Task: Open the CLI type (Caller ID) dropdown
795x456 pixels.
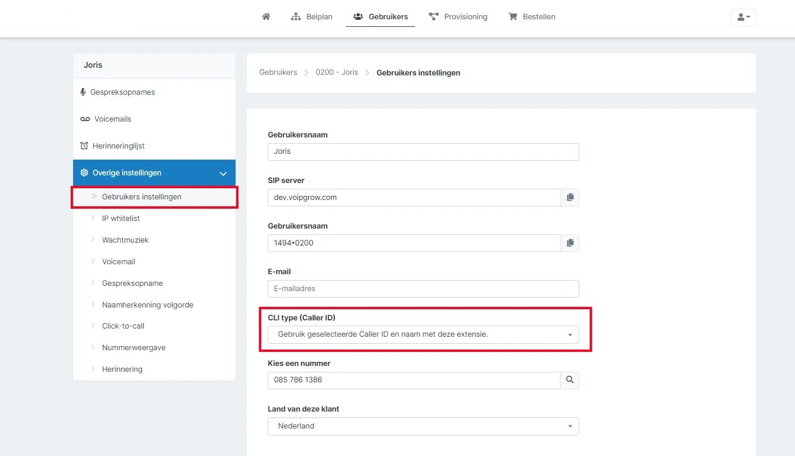Action: point(423,334)
